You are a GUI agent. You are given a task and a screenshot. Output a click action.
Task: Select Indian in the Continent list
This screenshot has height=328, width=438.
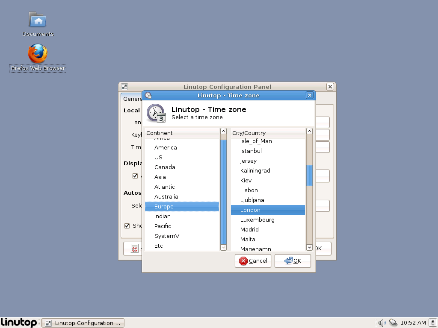point(182,216)
